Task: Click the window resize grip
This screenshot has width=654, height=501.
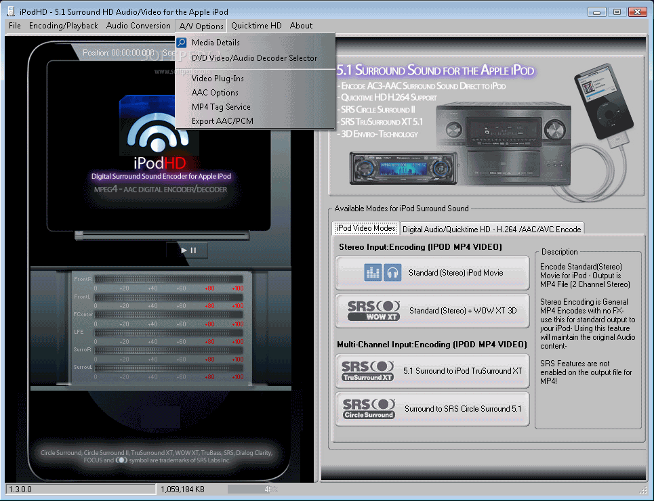Action: tap(642, 491)
